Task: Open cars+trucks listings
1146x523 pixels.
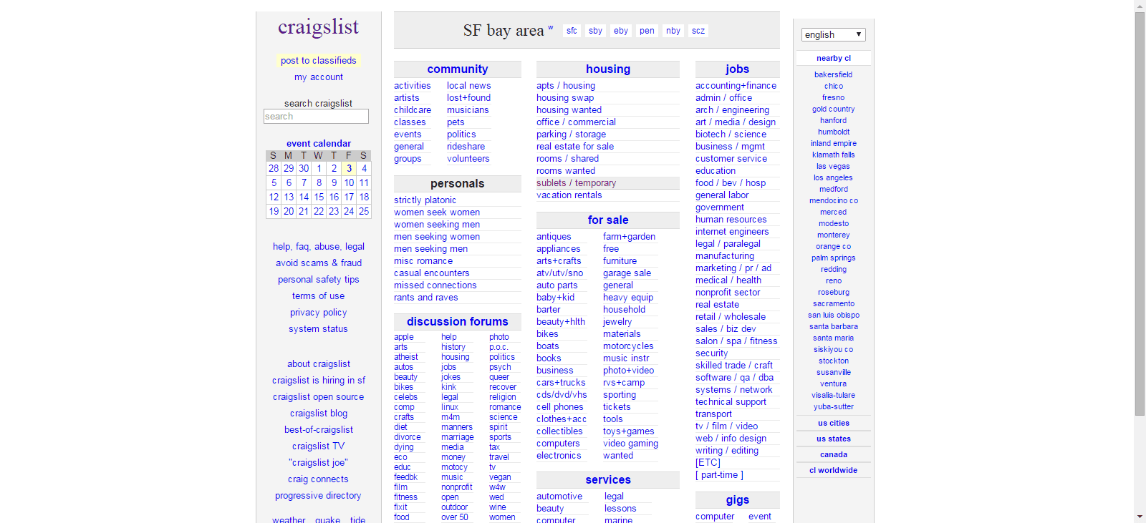Action: coord(561,383)
